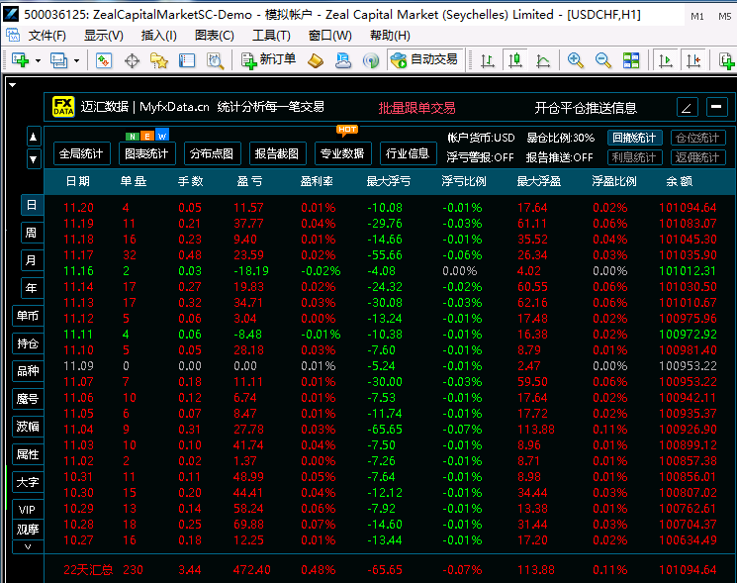Viewport: 737px width, 583px height.
Task: Click the zoom in magnifier
Action: (576, 60)
